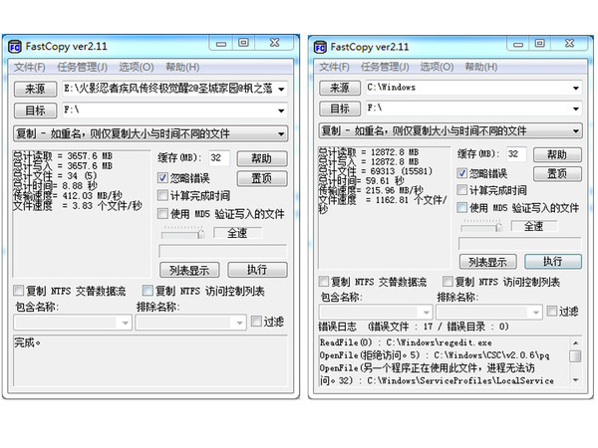Open 任务管理(J) menu in right window

tap(385, 67)
